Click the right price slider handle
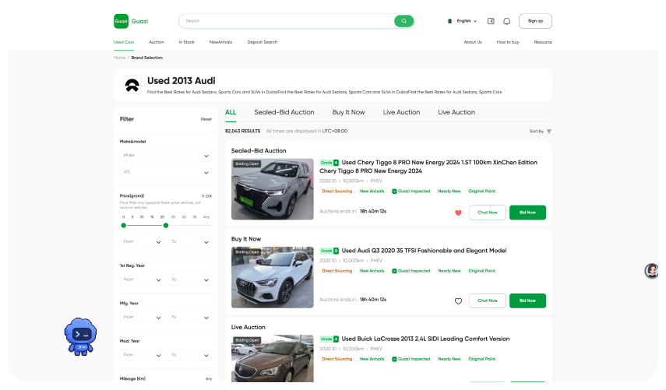Viewport: 666px width, 390px height. click(x=166, y=225)
